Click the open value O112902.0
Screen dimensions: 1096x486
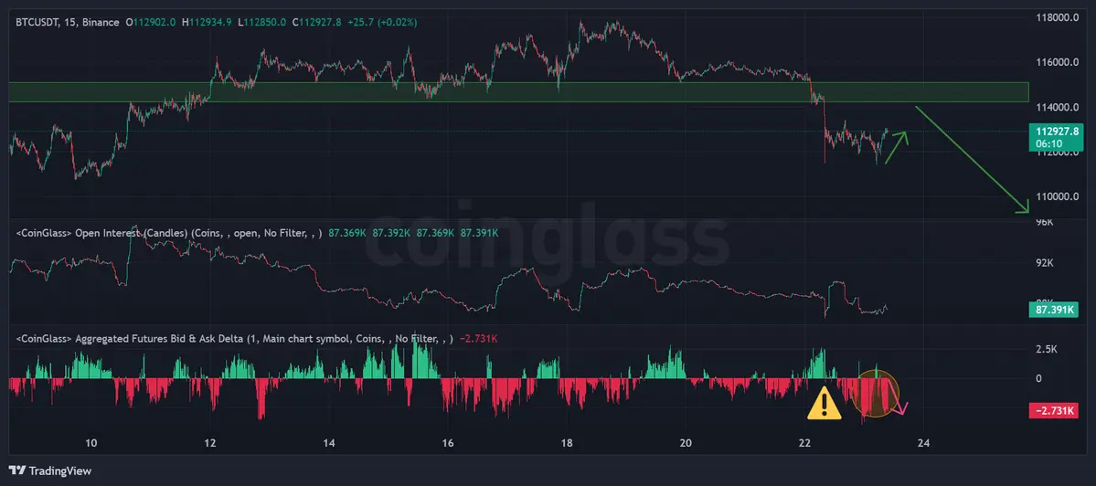[x=150, y=22]
